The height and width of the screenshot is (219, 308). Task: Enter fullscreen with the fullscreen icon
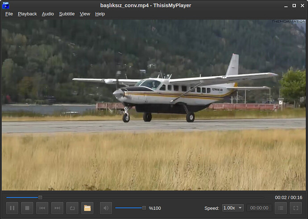[296, 208]
